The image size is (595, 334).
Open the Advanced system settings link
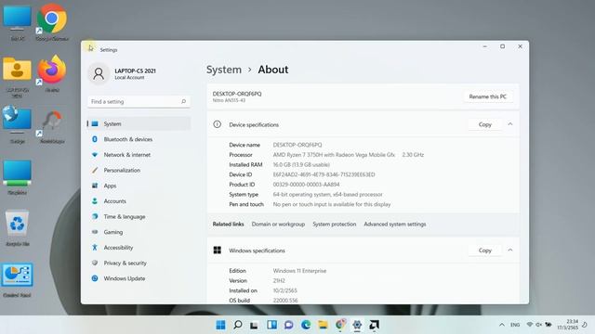coord(394,225)
